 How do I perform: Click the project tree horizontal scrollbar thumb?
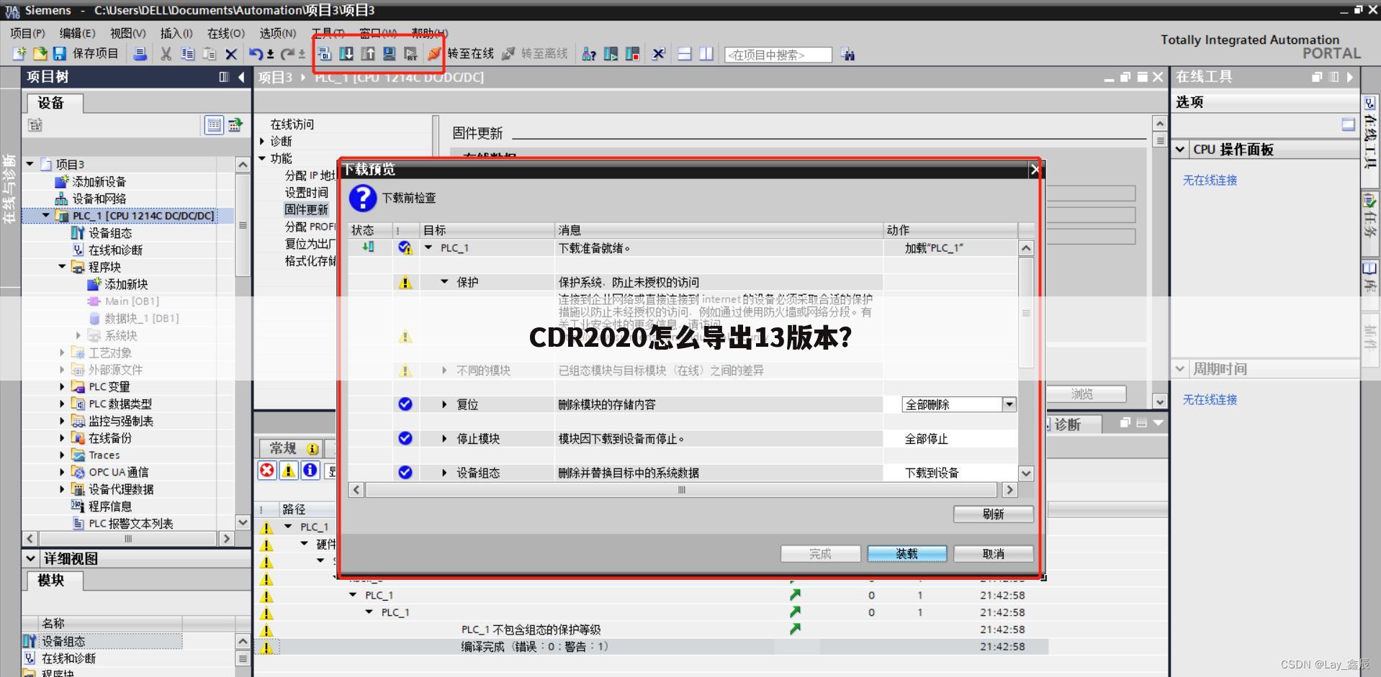pyautogui.click(x=128, y=538)
